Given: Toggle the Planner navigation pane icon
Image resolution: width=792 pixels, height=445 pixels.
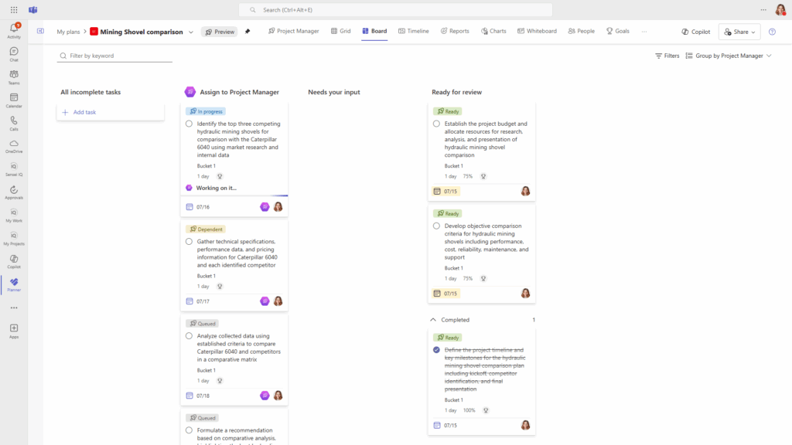Looking at the screenshot, I should click(x=40, y=31).
